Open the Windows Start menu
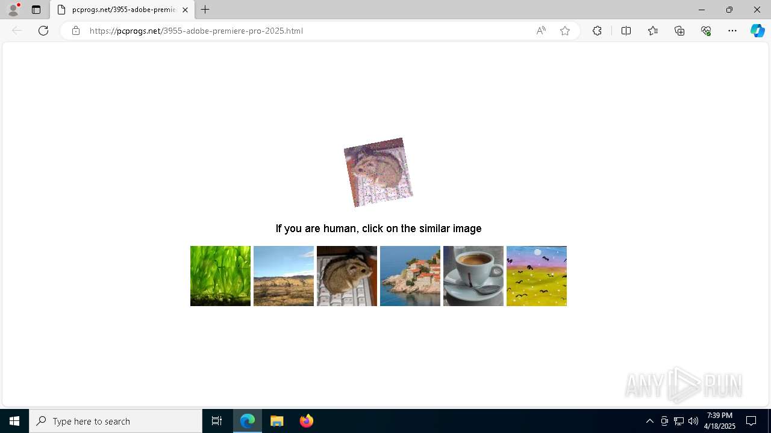Image resolution: width=771 pixels, height=433 pixels. 14,421
